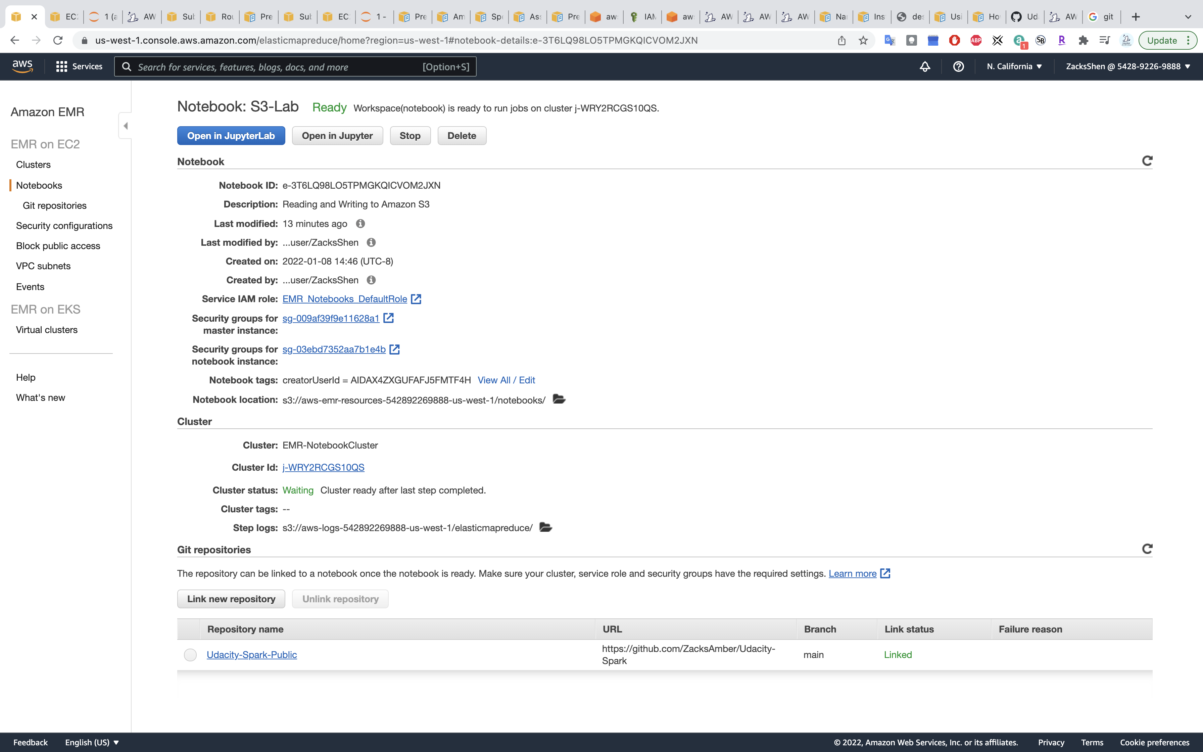This screenshot has width=1203, height=752.
Task: Click the AWS services search field
Action: coord(278,67)
